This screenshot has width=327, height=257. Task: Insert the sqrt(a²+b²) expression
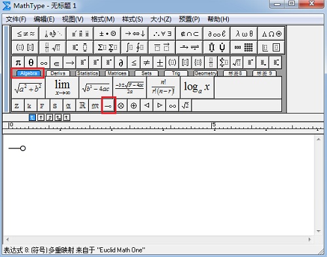pos(28,88)
